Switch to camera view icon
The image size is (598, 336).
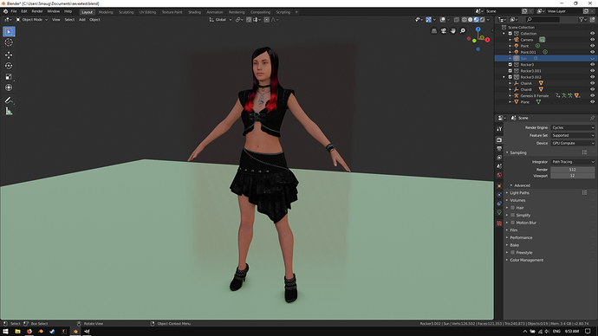coord(444,31)
